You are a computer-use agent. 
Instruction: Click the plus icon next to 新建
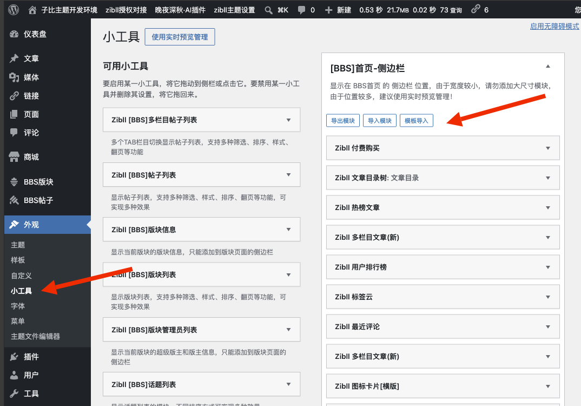[x=328, y=10]
